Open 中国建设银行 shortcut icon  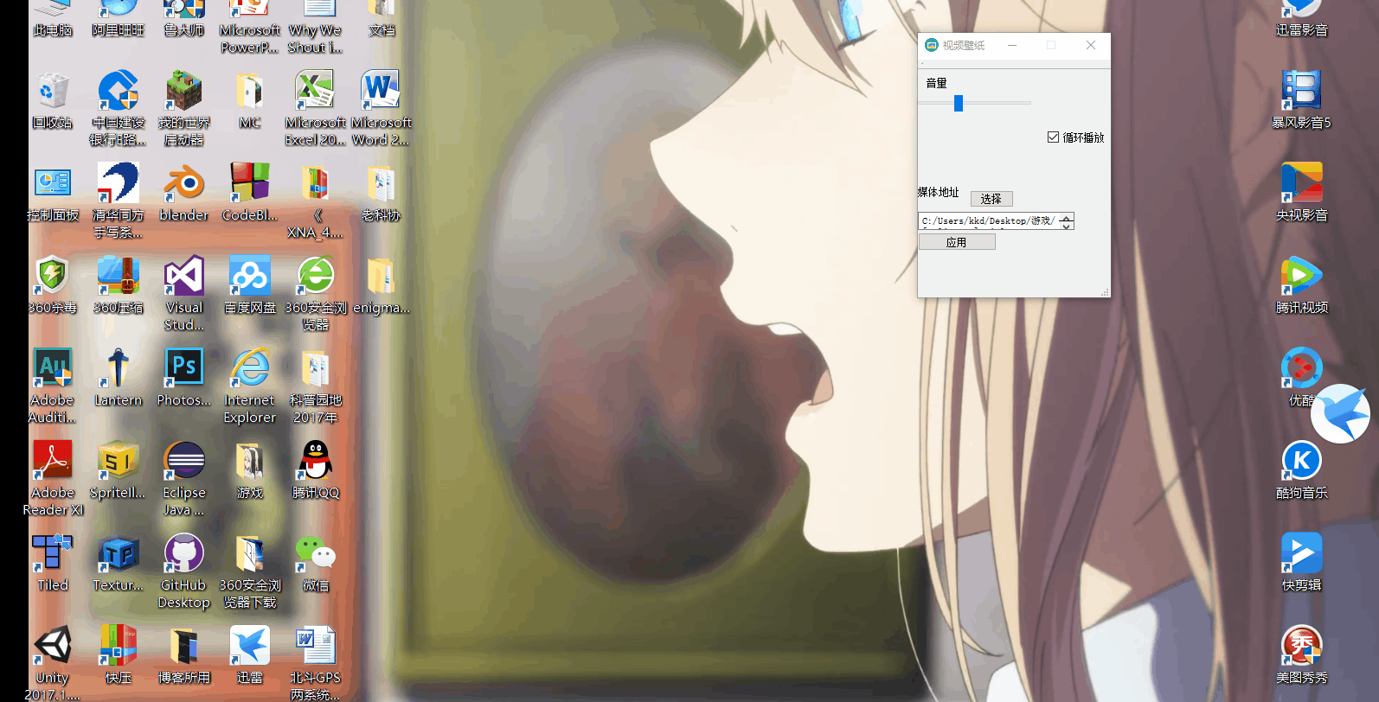(119, 91)
